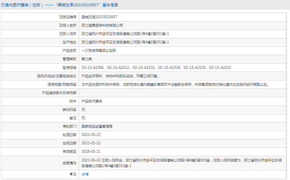
Task: Click the 注 marker icon in the last row
Action: click(71, 174)
